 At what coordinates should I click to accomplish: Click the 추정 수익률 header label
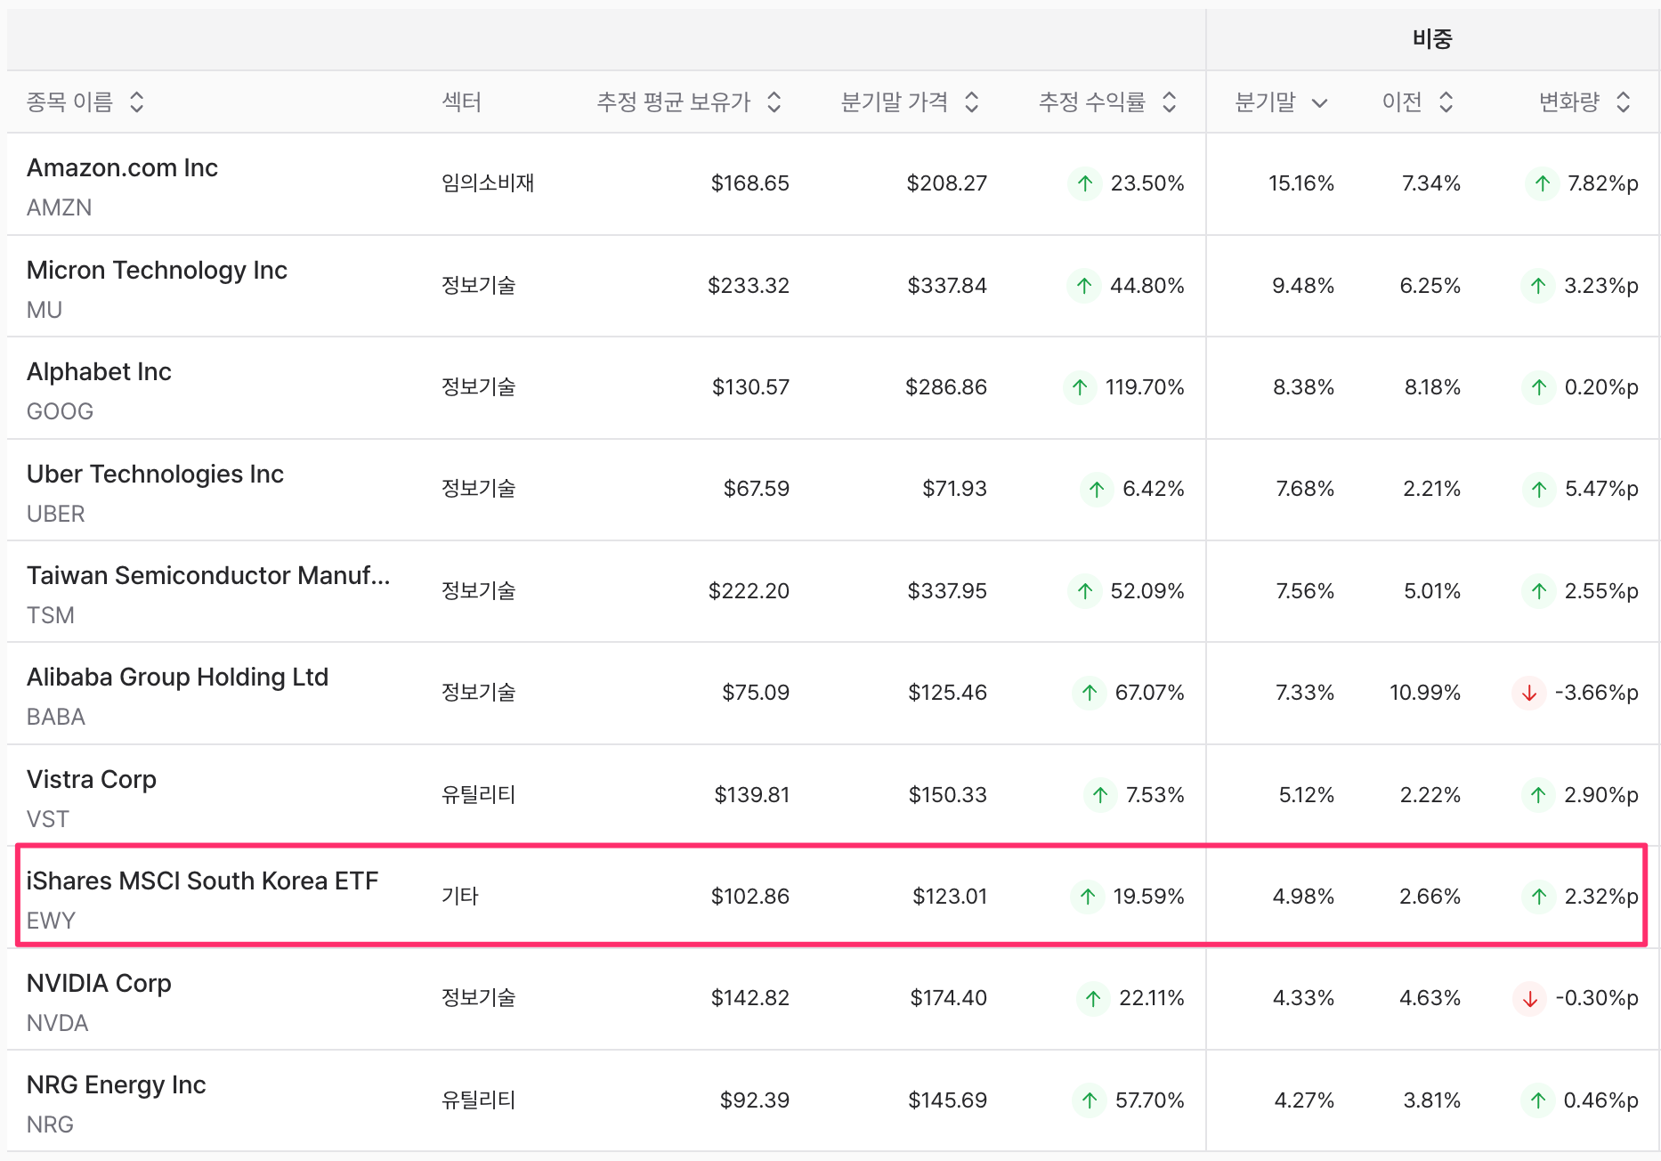1092,102
